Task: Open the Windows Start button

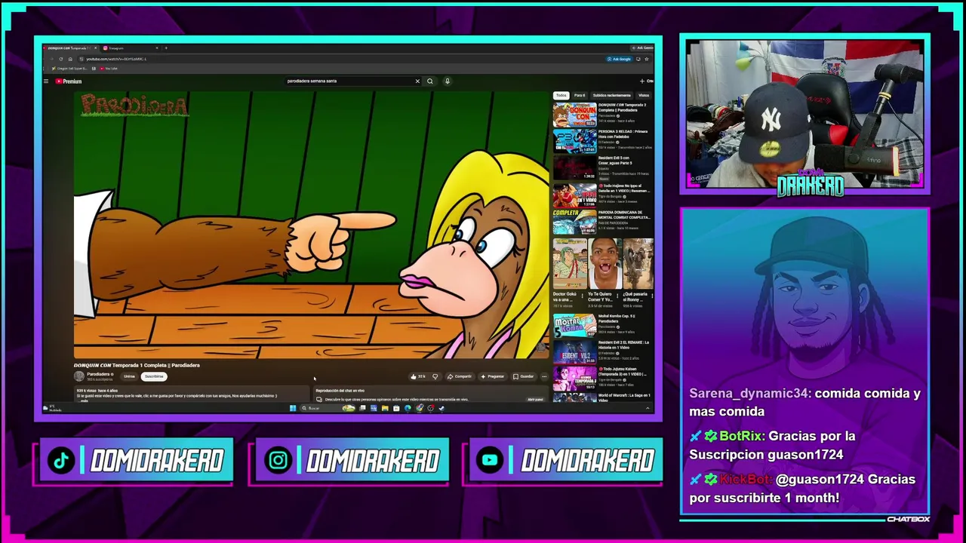Action: tap(293, 408)
